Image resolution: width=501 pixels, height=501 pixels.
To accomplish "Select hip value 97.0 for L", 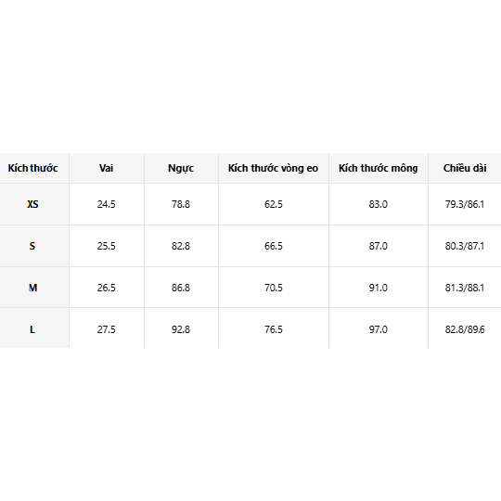I will pyautogui.click(x=379, y=329).
